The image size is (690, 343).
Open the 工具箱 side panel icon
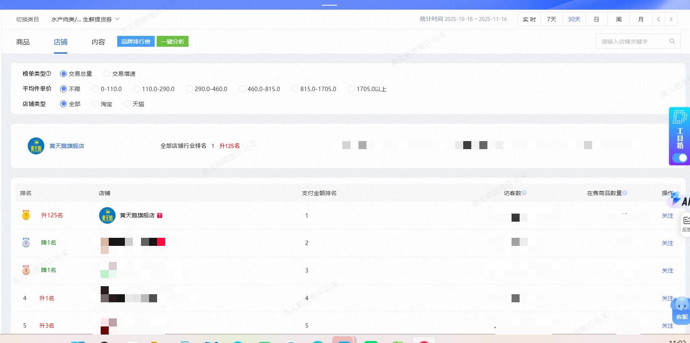[x=680, y=117]
